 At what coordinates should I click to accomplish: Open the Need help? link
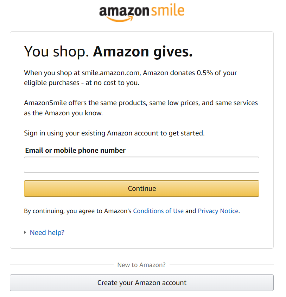pos(47,232)
